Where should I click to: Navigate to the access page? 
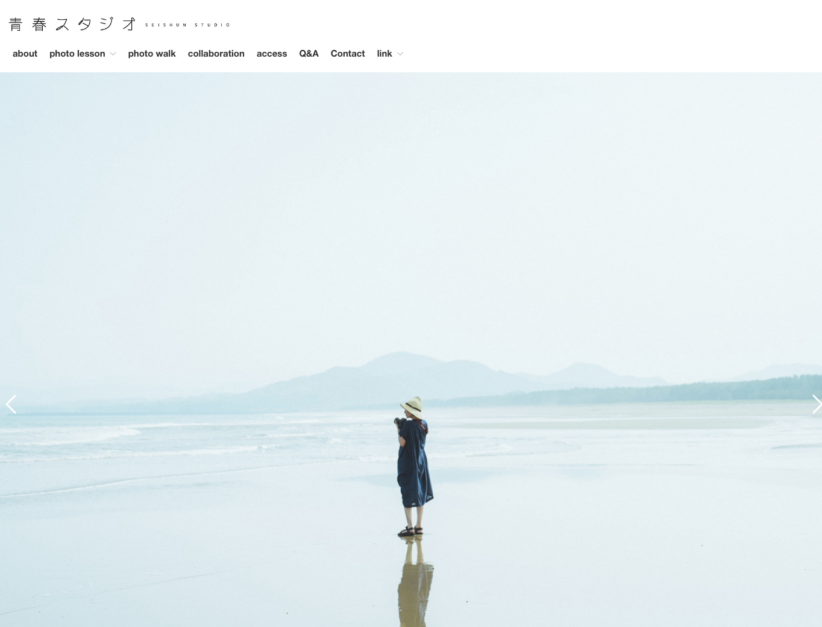coord(272,54)
